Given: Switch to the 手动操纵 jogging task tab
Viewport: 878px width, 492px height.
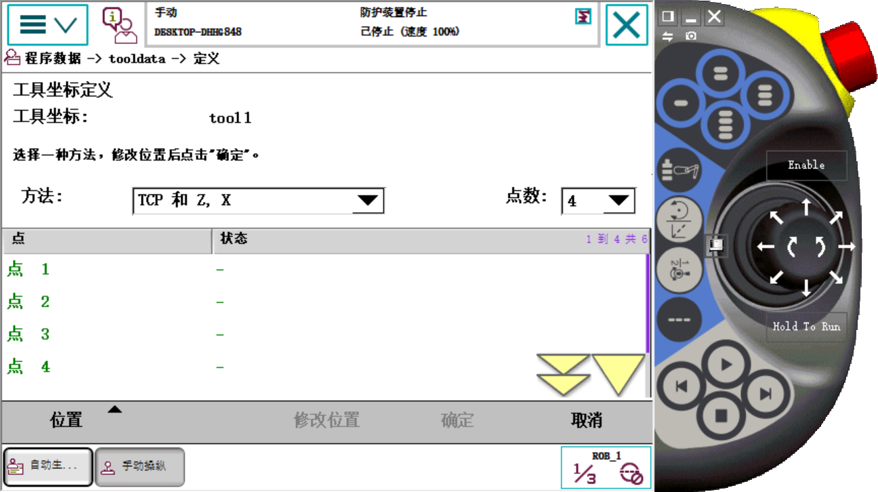Looking at the screenshot, I should pyautogui.click(x=140, y=466).
